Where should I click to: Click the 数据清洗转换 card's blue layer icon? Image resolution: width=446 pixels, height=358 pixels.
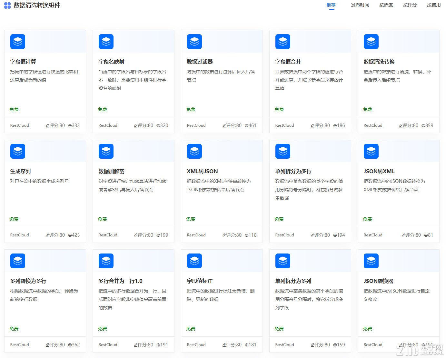(x=371, y=42)
